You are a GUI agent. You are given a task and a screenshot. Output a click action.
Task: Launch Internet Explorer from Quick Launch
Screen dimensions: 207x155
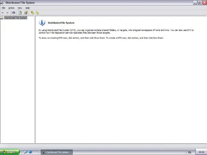coord(30,152)
